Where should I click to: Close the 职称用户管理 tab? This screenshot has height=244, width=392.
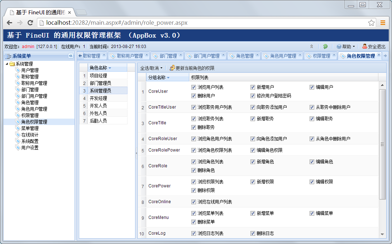[147, 55]
